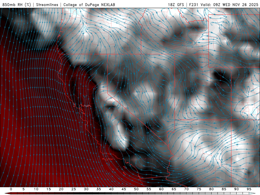
Task: Click the '65' value on color scale
Action: tap(174, 189)
